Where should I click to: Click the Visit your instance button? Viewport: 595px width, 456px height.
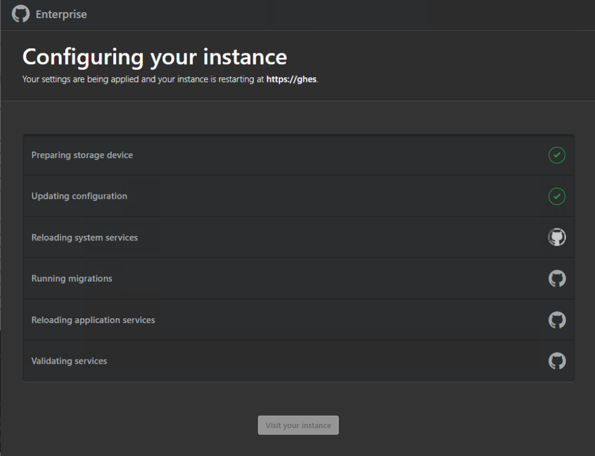298,425
